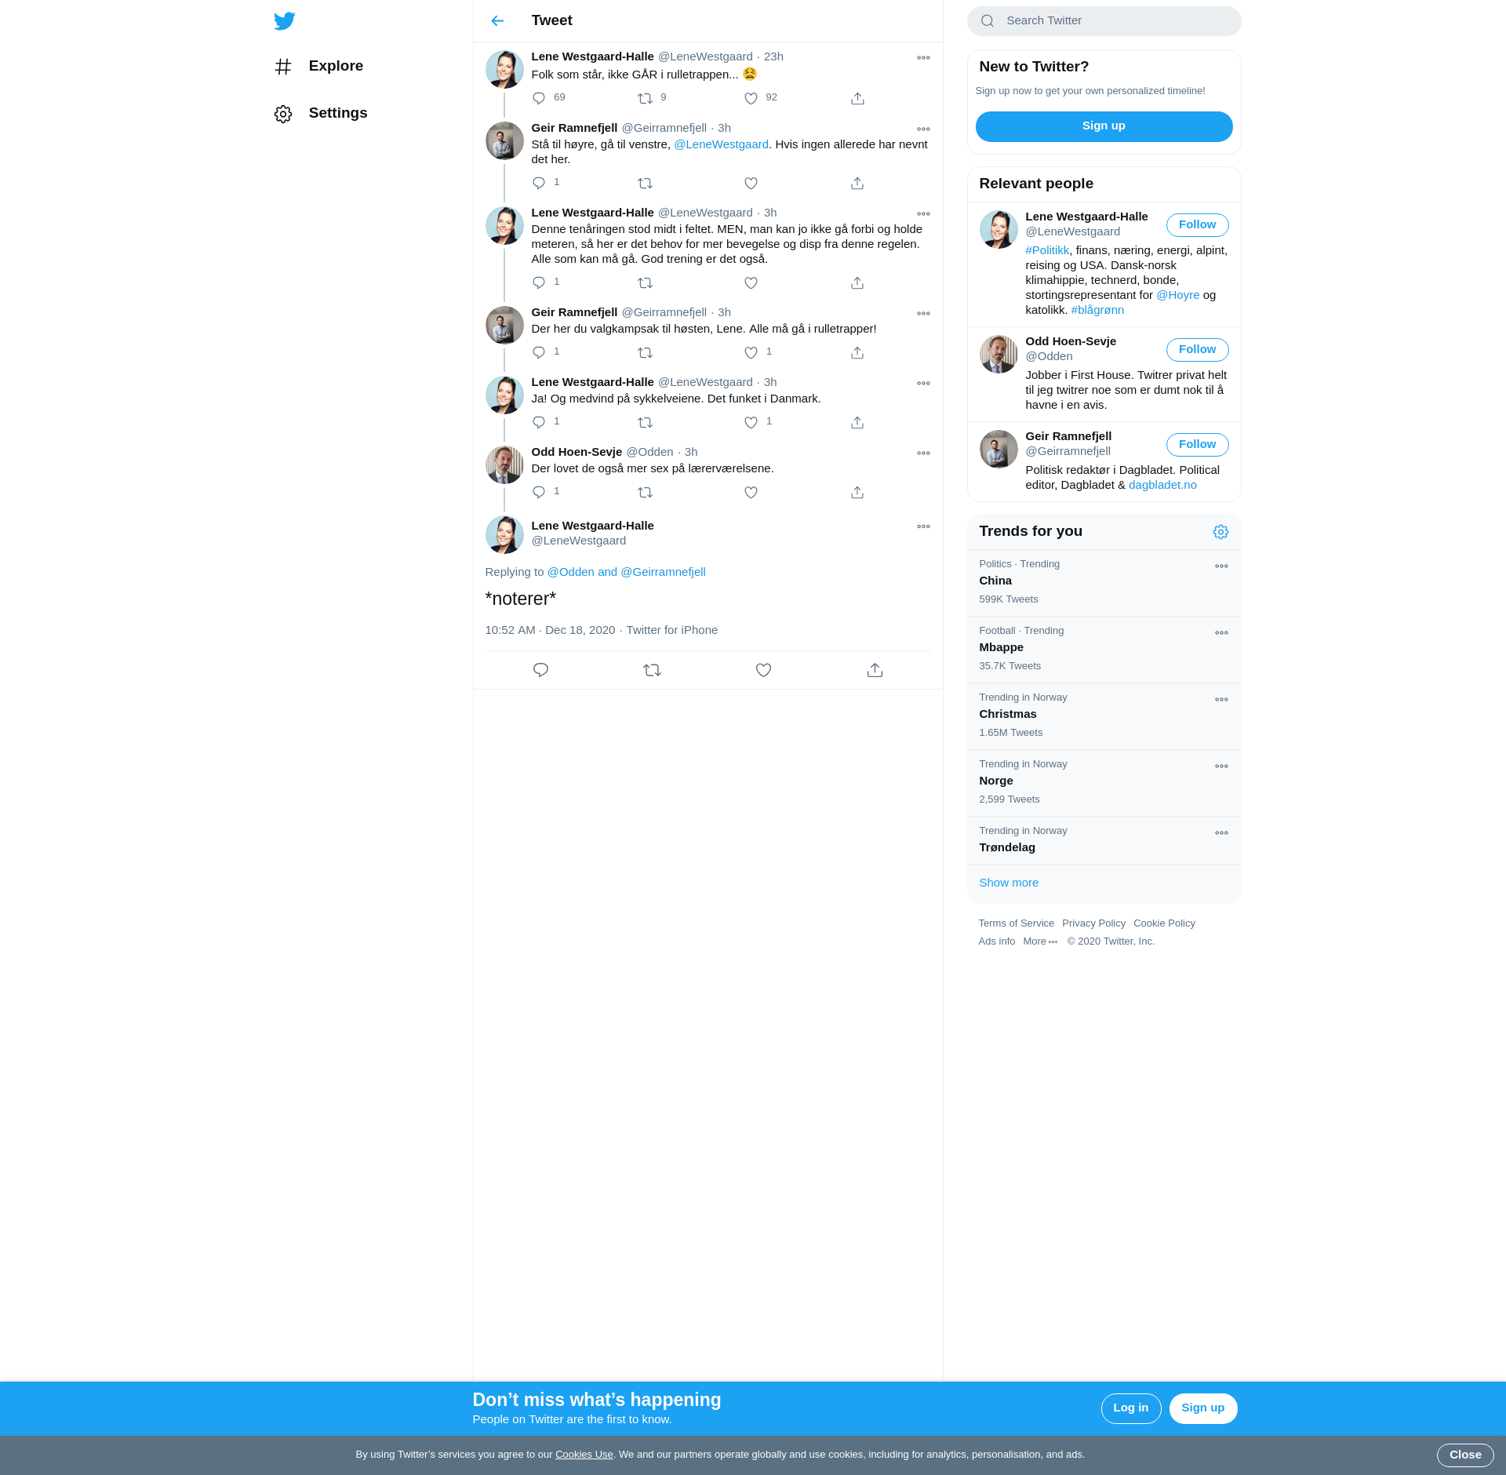The width and height of the screenshot is (1506, 1475).
Task: Click the tweet timestamp 10:52 AM · Dec 18, 2020
Action: 550,630
